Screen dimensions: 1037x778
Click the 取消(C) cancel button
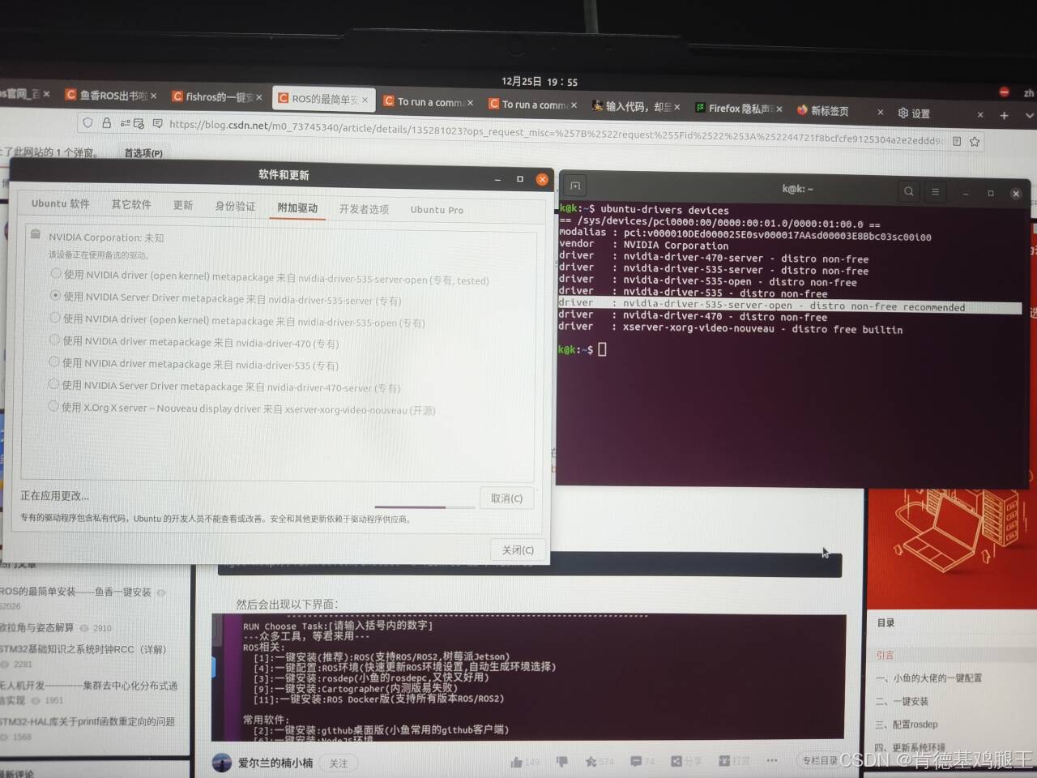pos(506,498)
